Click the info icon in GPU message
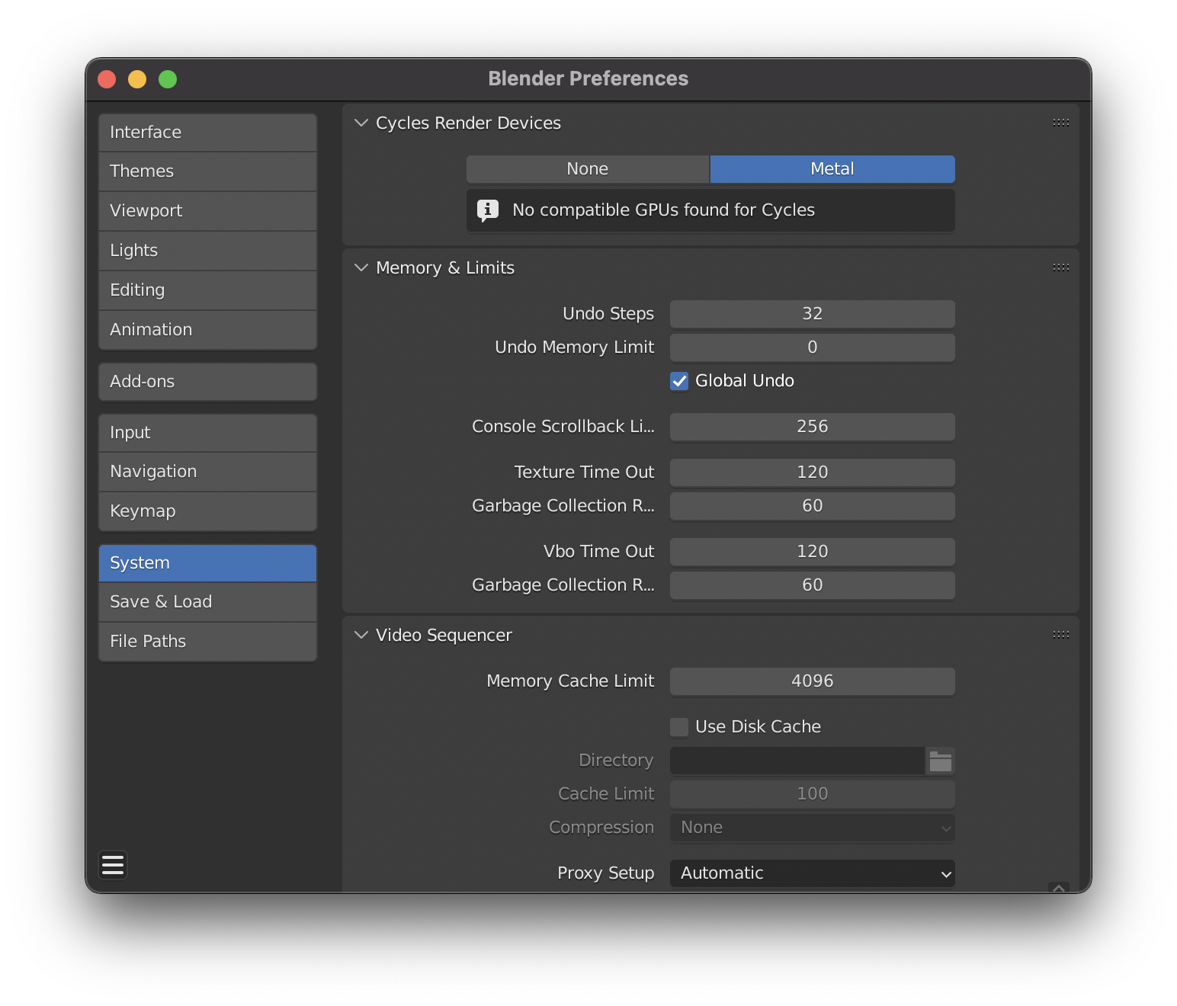 click(488, 210)
